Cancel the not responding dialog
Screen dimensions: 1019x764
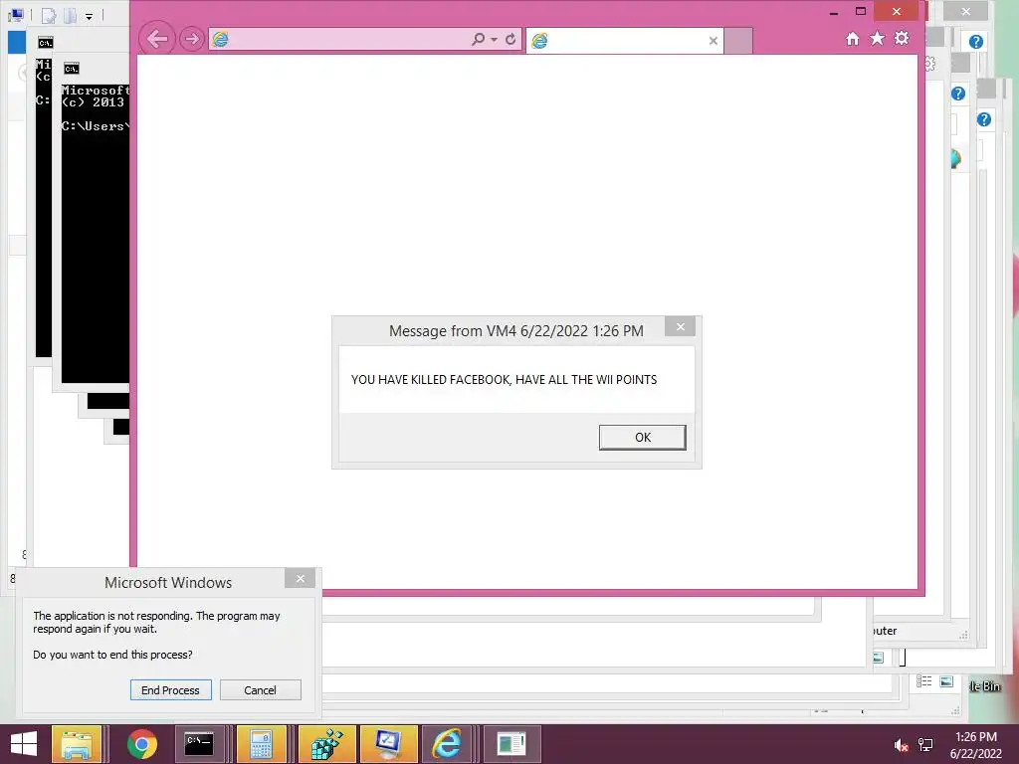tap(260, 690)
